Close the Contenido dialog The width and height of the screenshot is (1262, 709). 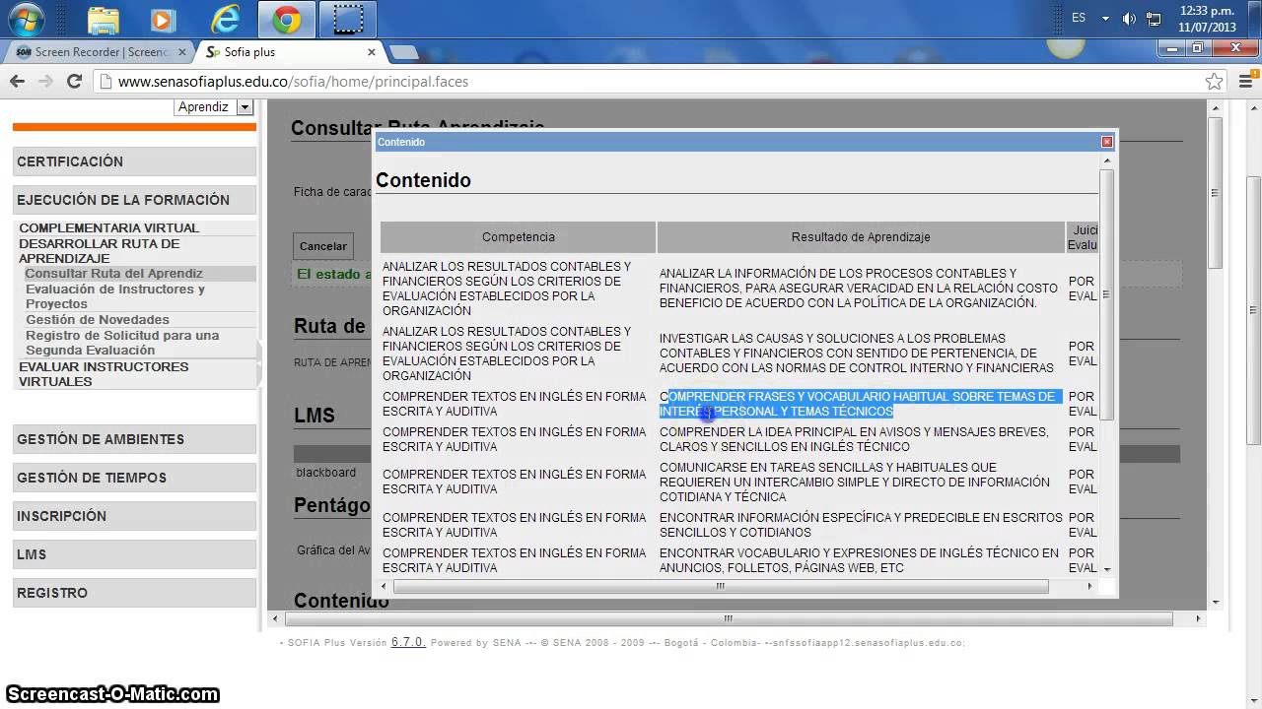[x=1107, y=142]
